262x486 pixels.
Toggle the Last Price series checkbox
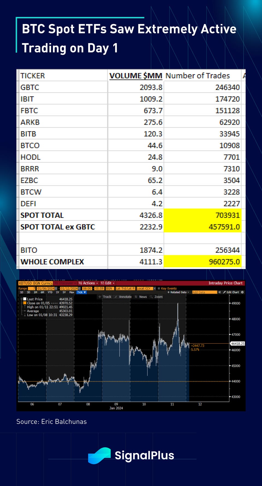[25, 299]
